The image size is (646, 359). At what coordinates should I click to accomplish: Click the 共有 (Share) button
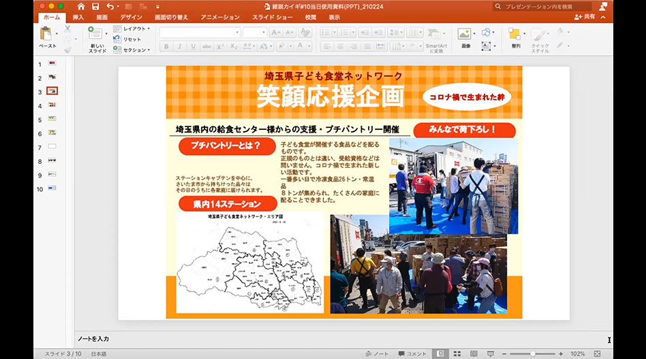(x=585, y=17)
